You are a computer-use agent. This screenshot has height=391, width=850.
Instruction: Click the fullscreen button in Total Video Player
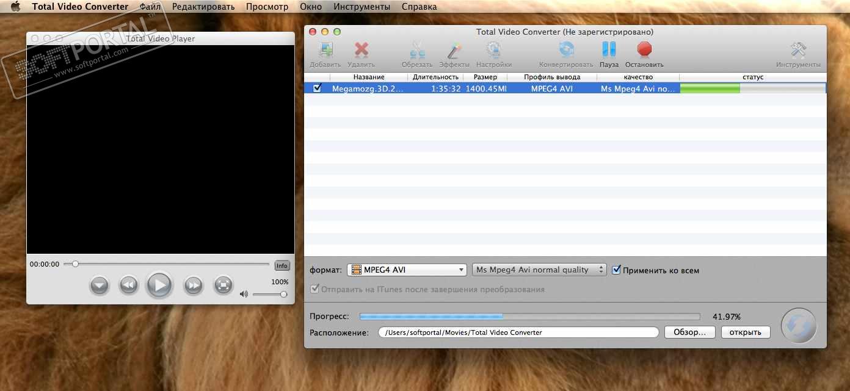(x=223, y=285)
